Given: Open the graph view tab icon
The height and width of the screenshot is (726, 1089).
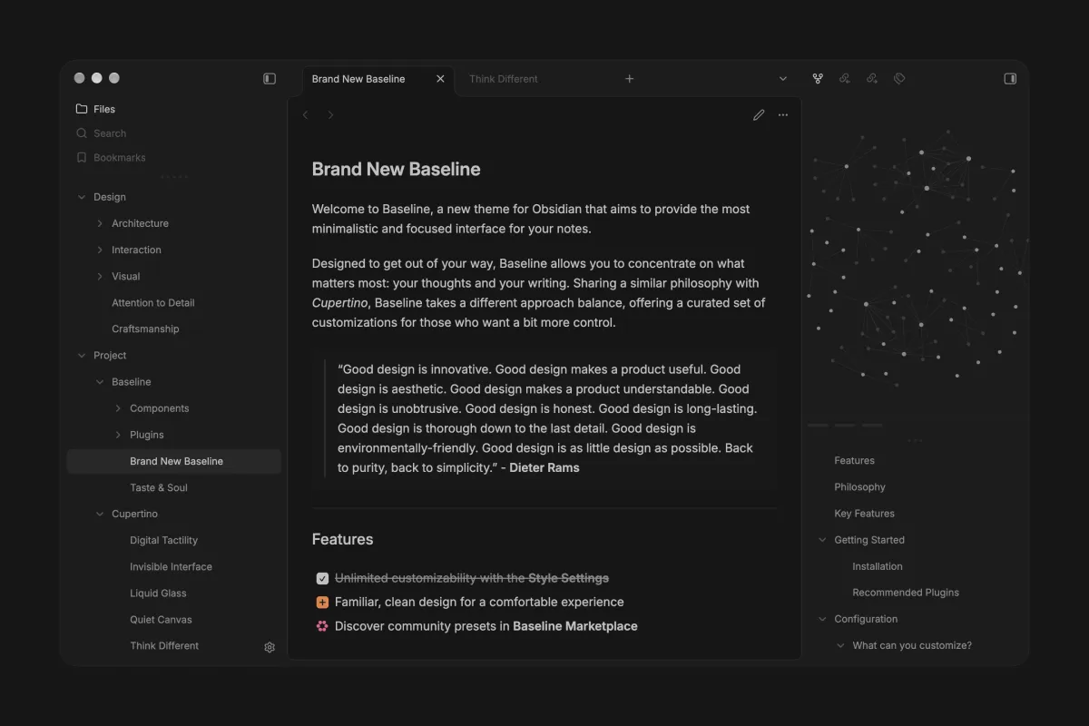Looking at the screenshot, I should [818, 79].
